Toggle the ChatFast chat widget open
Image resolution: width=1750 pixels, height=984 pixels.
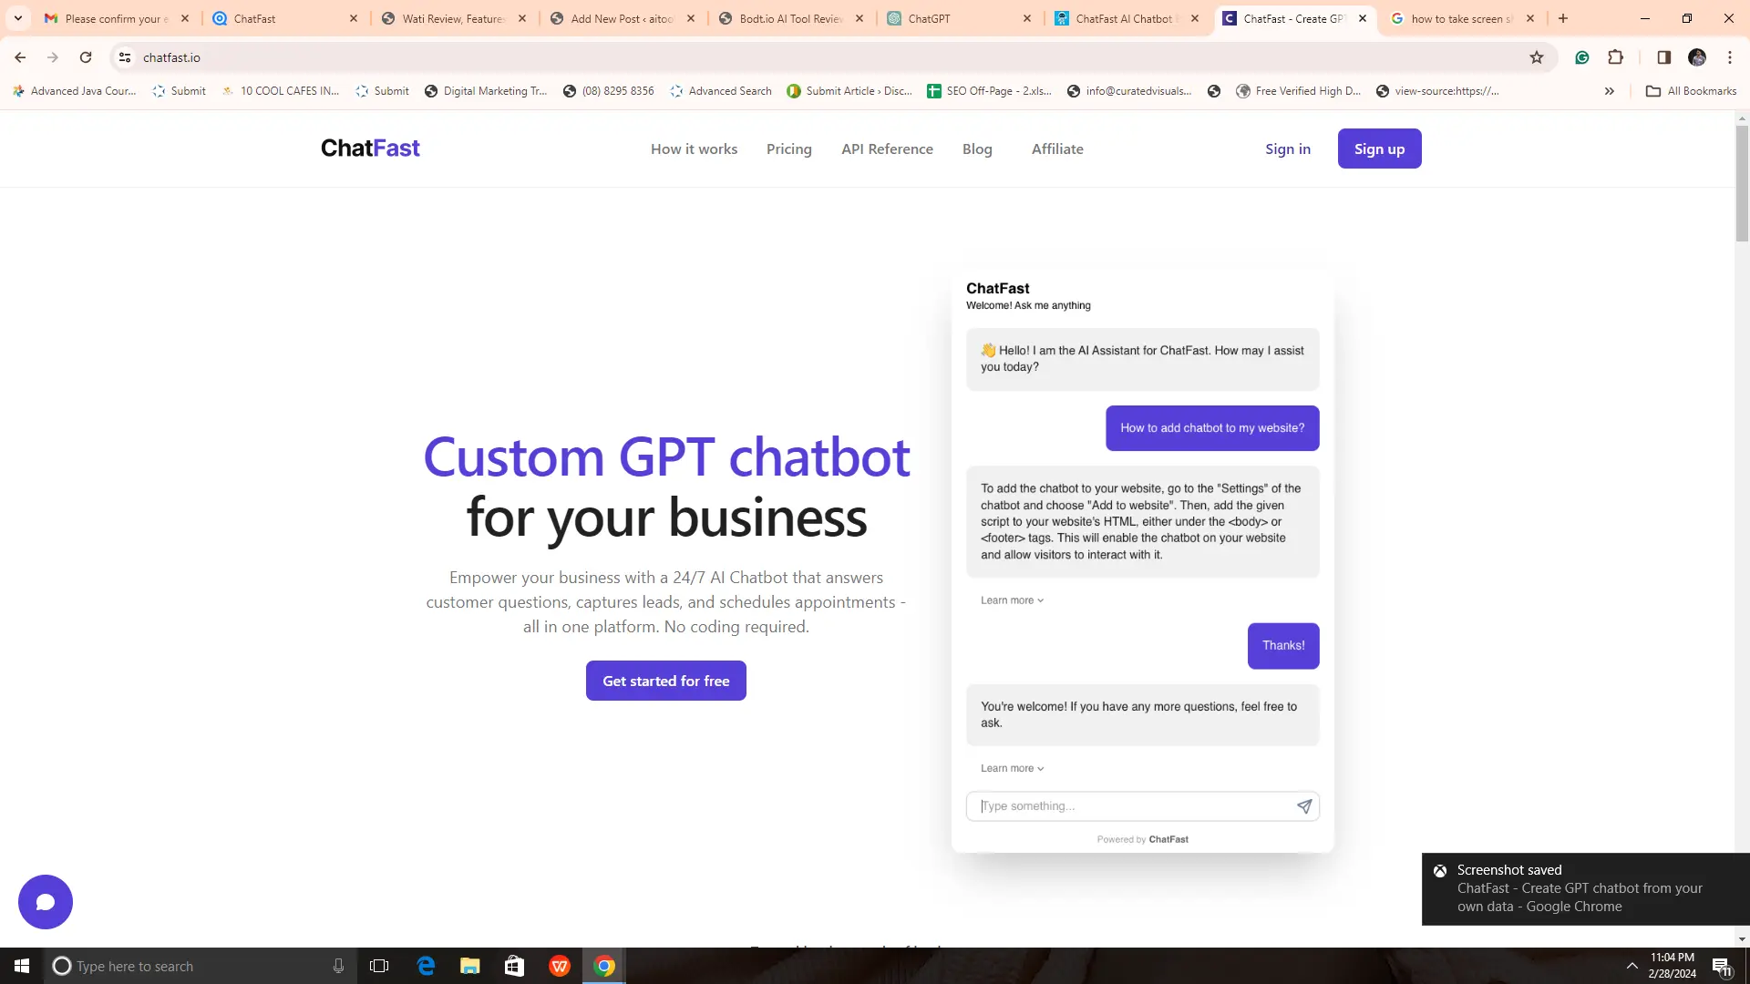tap(45, 901)
